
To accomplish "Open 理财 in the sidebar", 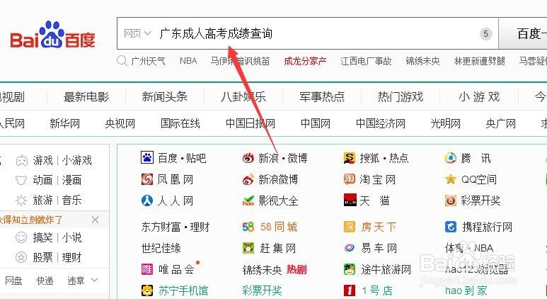I will tap(71, 257).
